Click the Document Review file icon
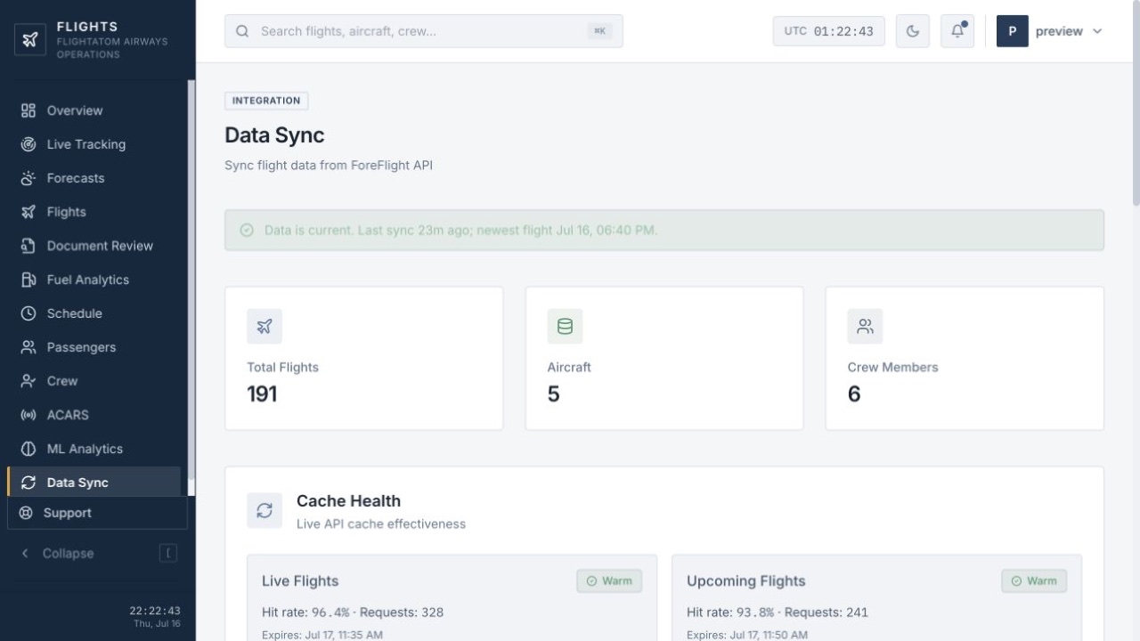This screenshot has width=1140, height=641. click(28, 246)
